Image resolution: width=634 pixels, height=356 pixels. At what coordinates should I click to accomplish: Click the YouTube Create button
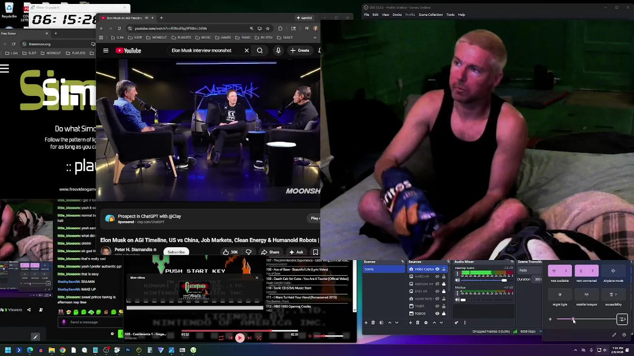(300, 50)
